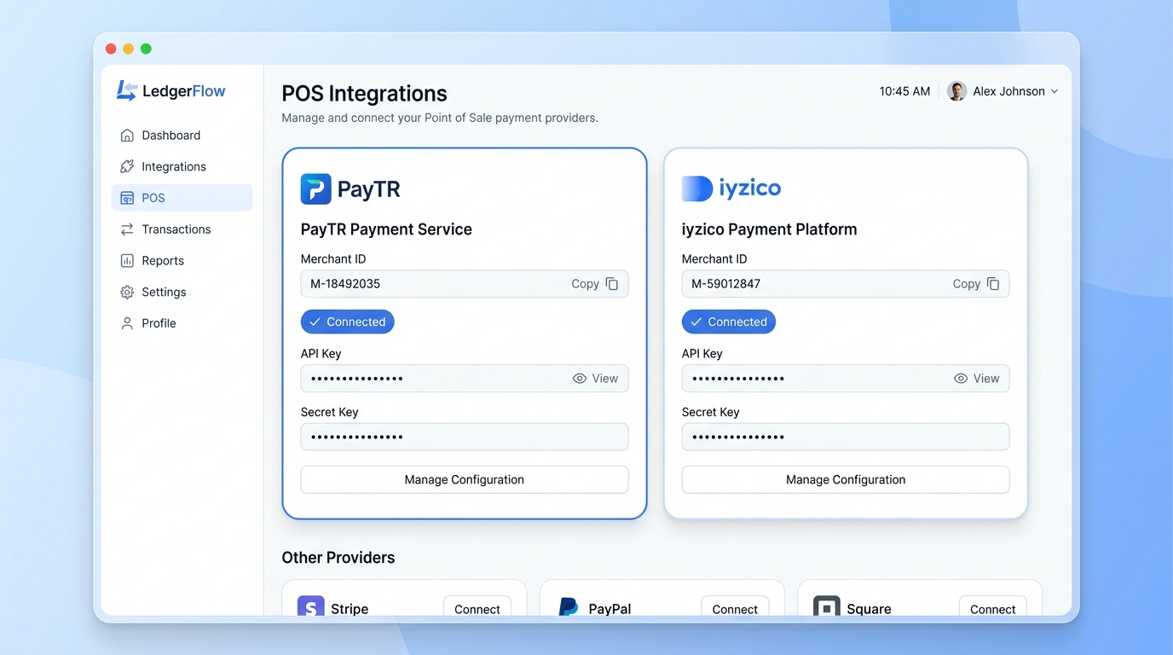This screenshot has width=1173, height=655.
Task: Focus the PayTR API Key field
Action: click(x=465, y=379)
